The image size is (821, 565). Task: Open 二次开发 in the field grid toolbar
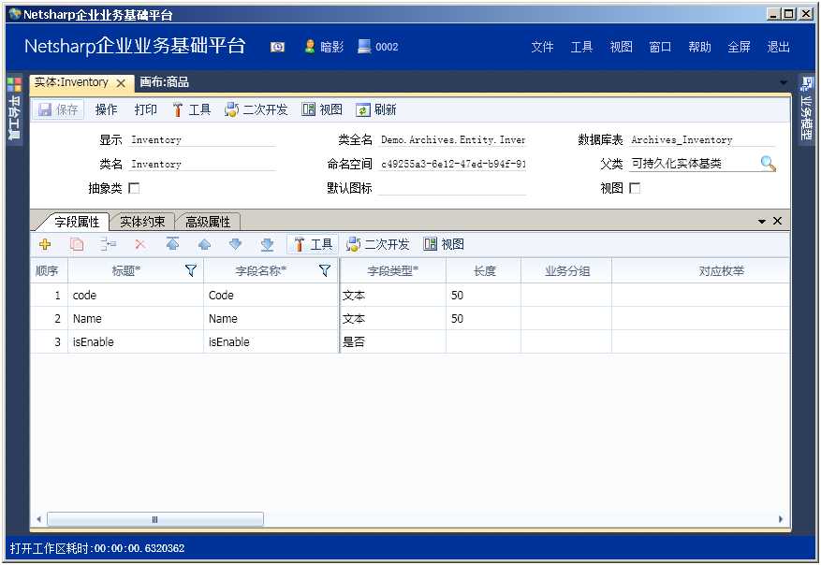(377, 244)
